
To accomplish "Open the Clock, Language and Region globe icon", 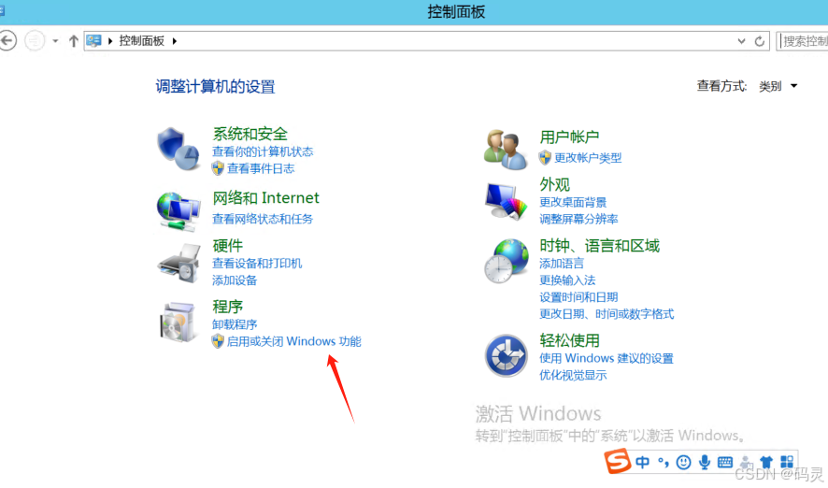I will [506, 261].
